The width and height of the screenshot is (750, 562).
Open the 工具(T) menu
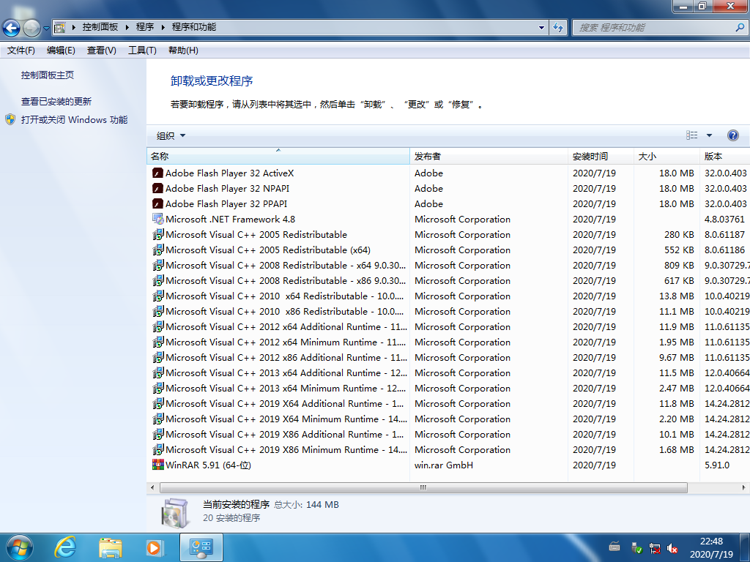click(142, 50)
